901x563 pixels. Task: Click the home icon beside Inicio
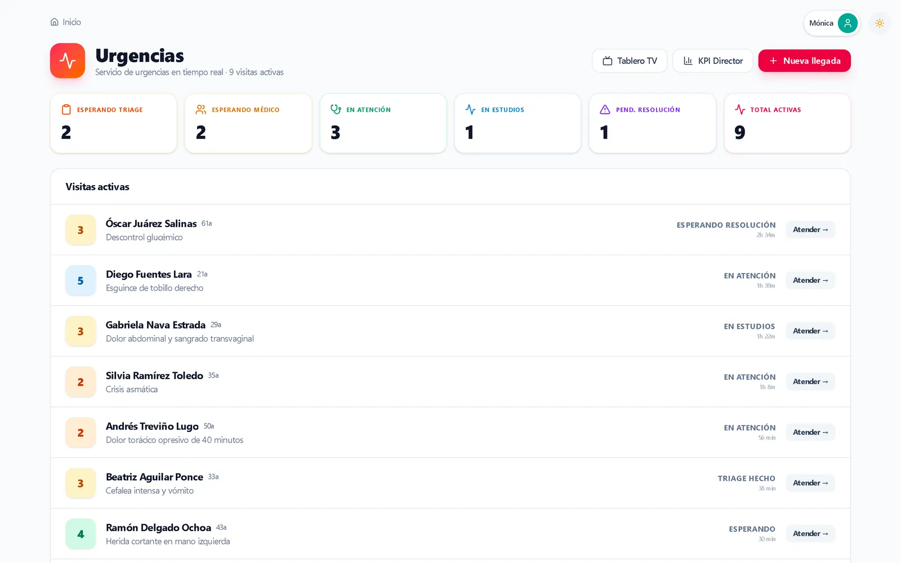[55, 22]
